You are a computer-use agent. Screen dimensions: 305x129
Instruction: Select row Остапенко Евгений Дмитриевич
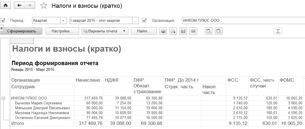click(42, 118)
